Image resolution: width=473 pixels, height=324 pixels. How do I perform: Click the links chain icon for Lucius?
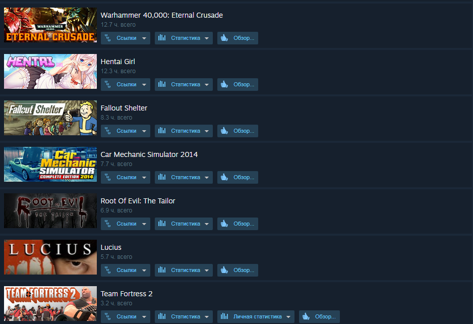(x=108, y=270)
